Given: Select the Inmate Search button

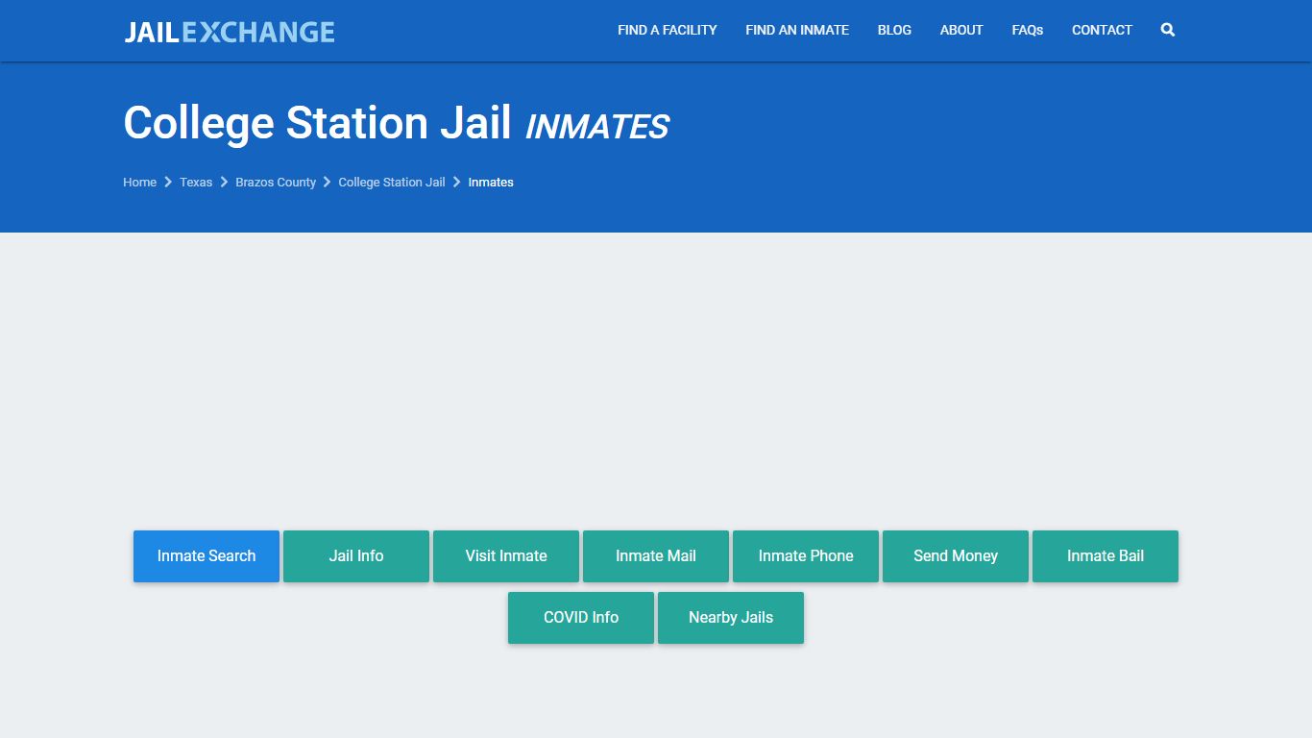Looking at the screenshot, I should [207, 556].
